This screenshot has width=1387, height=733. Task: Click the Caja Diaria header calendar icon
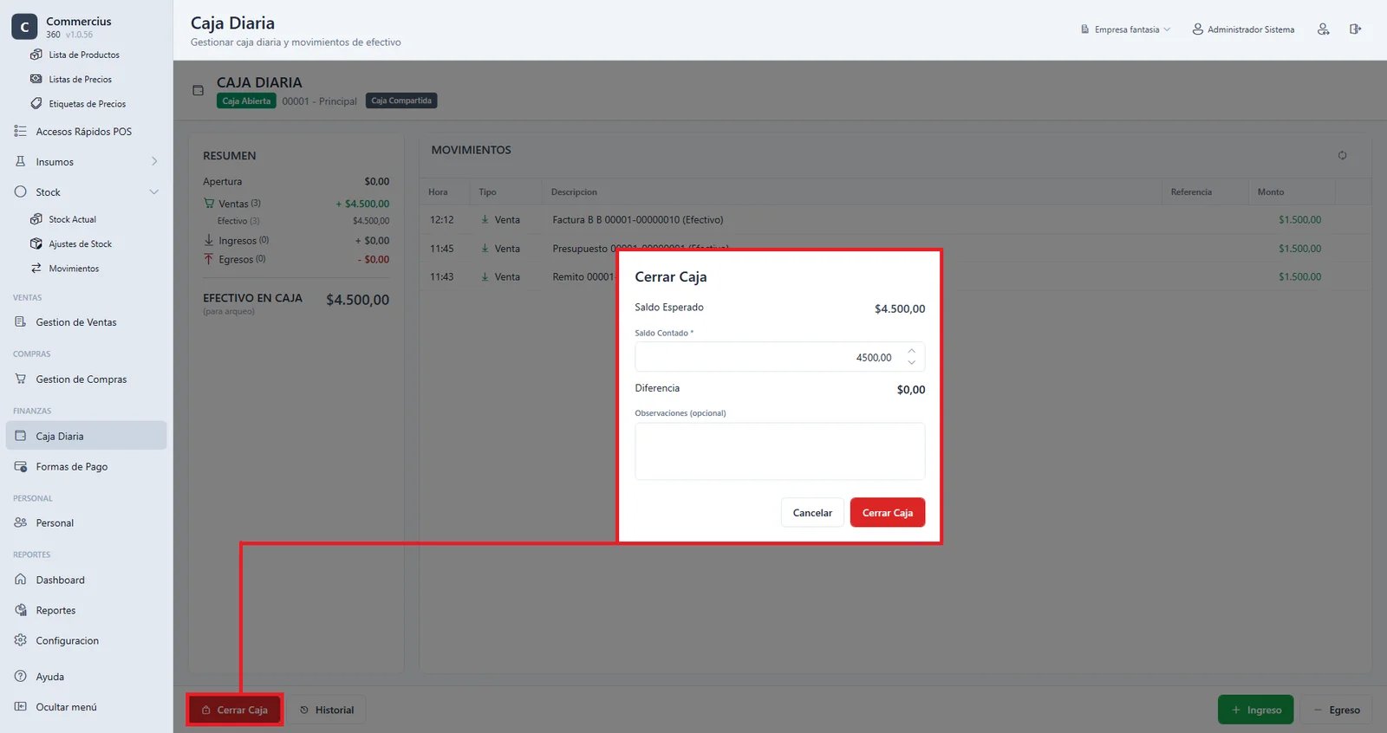pos(199,90)
